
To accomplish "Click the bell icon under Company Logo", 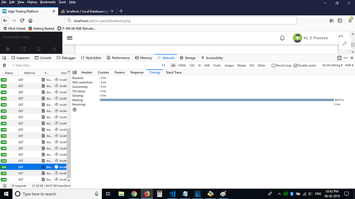I will [x=39, y=49].
